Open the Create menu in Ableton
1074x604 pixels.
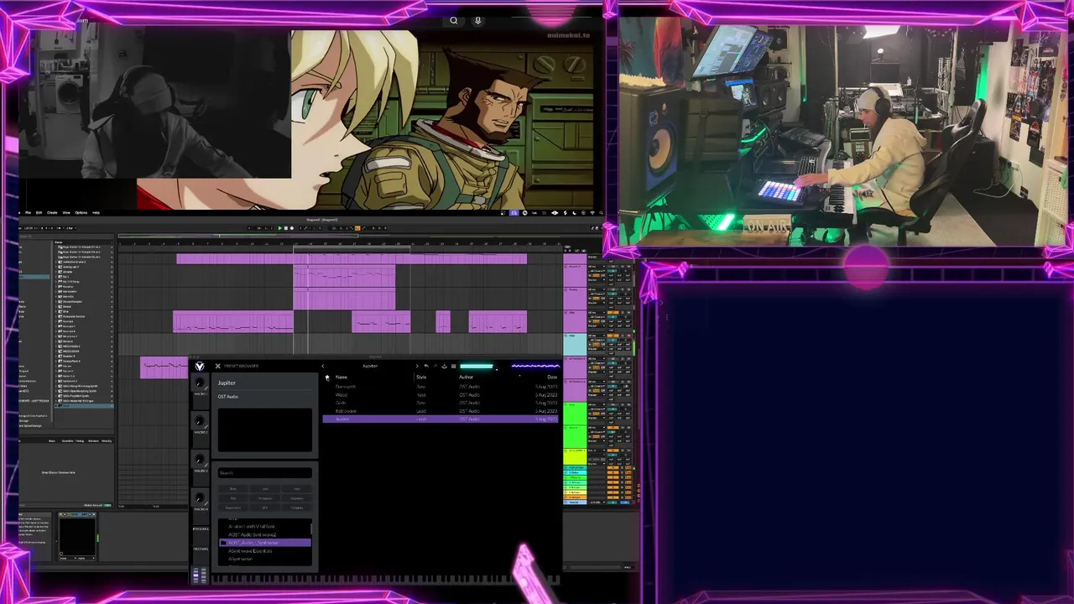point(52,213)
